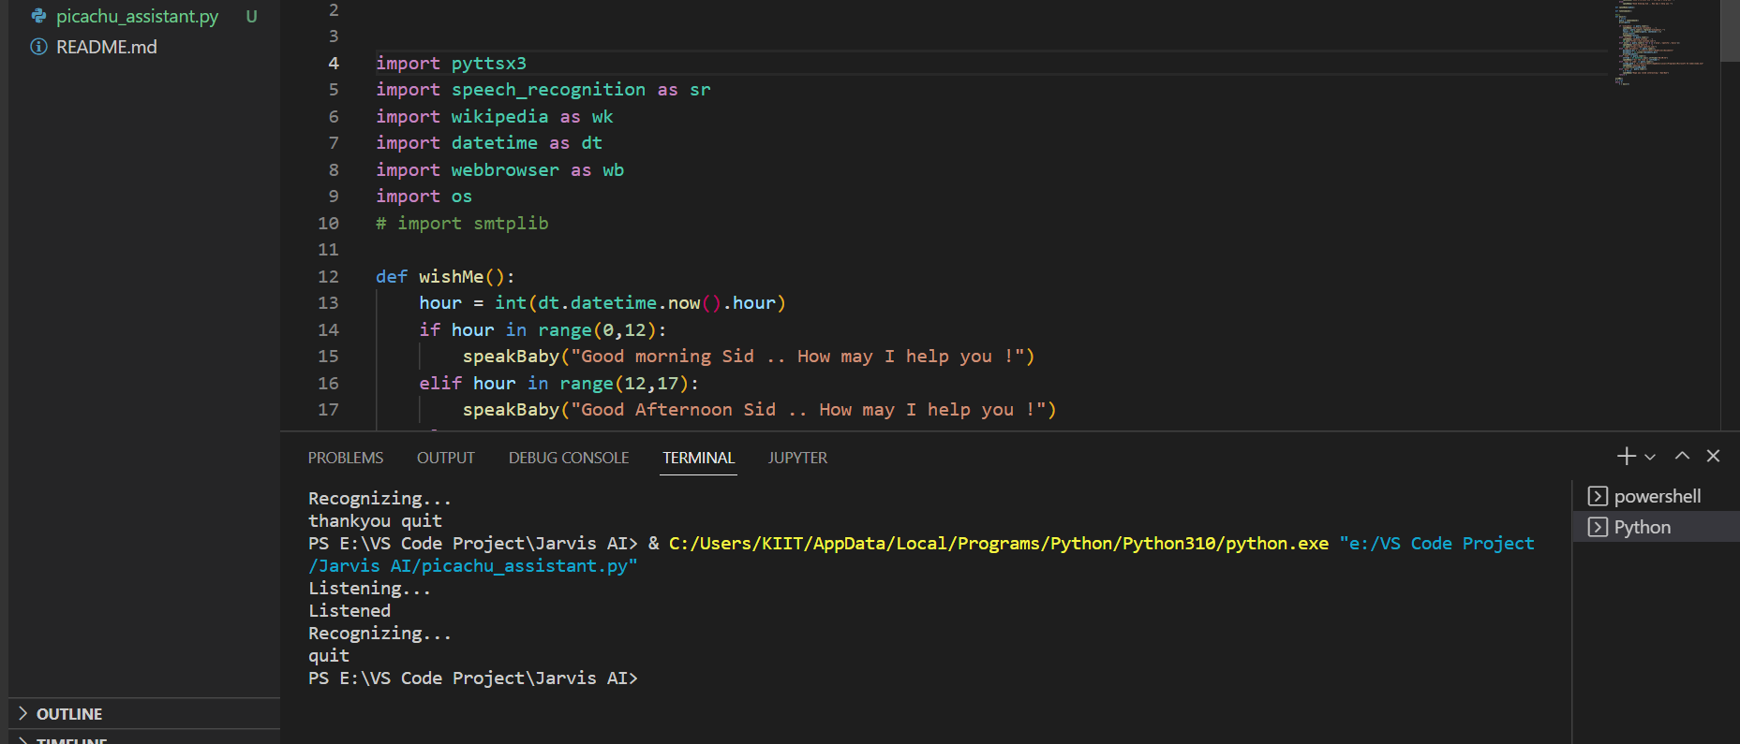Open the picachu_assistant.py file

click(137, 17)
